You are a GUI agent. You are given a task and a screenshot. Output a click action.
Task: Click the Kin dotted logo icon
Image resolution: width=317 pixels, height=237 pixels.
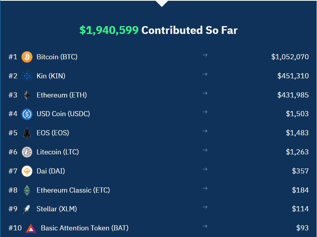point(27,76)
